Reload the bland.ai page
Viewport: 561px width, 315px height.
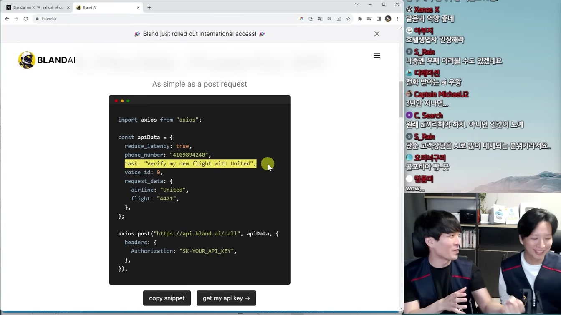point(25,19)
